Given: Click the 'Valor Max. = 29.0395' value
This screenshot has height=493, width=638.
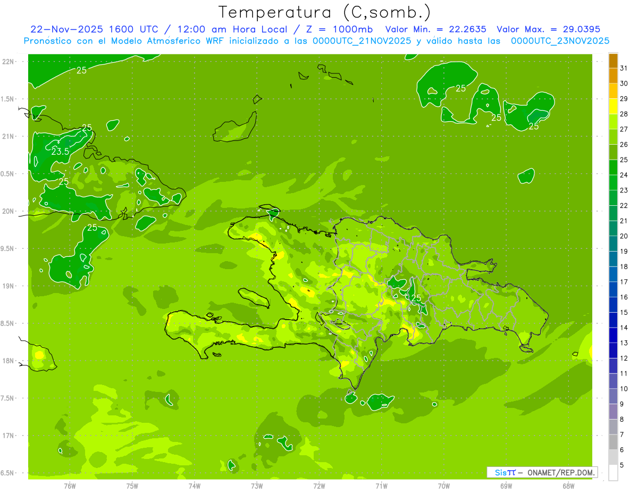Looking at the screenshot, I should click(548, 29).
